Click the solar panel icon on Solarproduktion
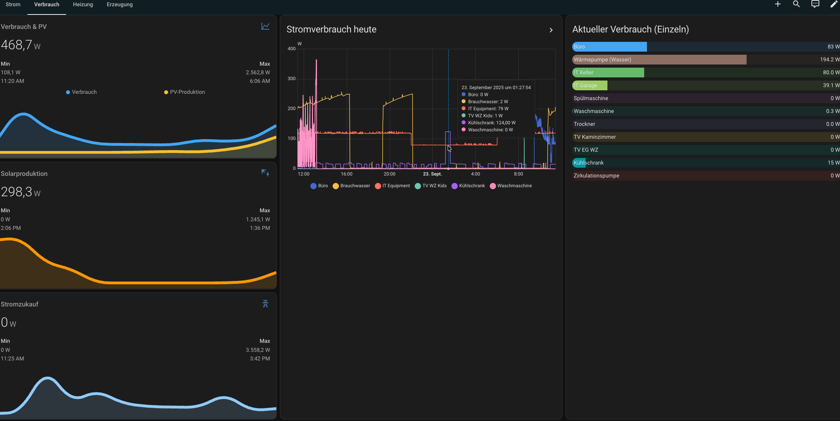 point(265,173)
